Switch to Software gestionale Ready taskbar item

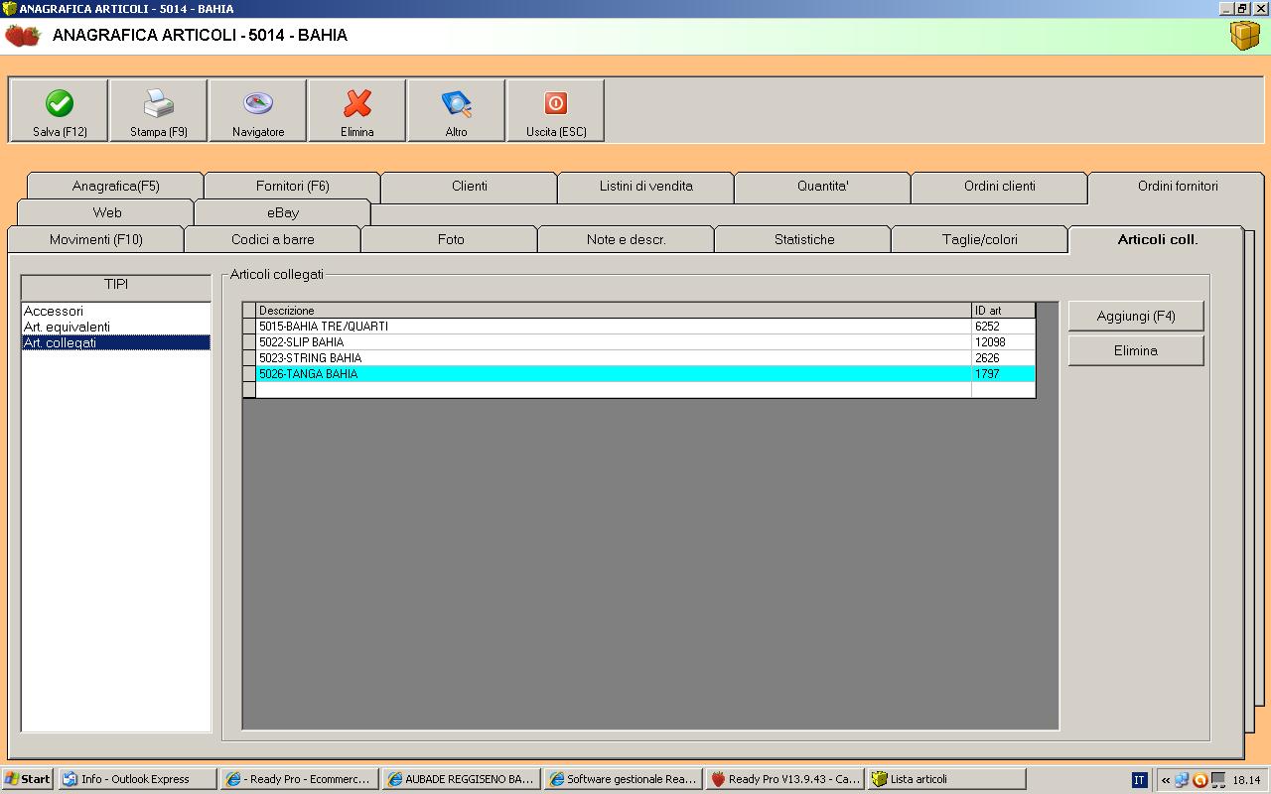pyautogui.click(x=623, y=779)
